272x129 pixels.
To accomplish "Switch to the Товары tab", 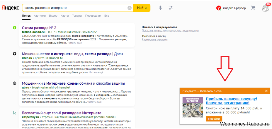I will coord(77,16).
